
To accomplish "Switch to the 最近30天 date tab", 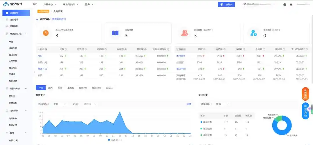I will 96,88.
